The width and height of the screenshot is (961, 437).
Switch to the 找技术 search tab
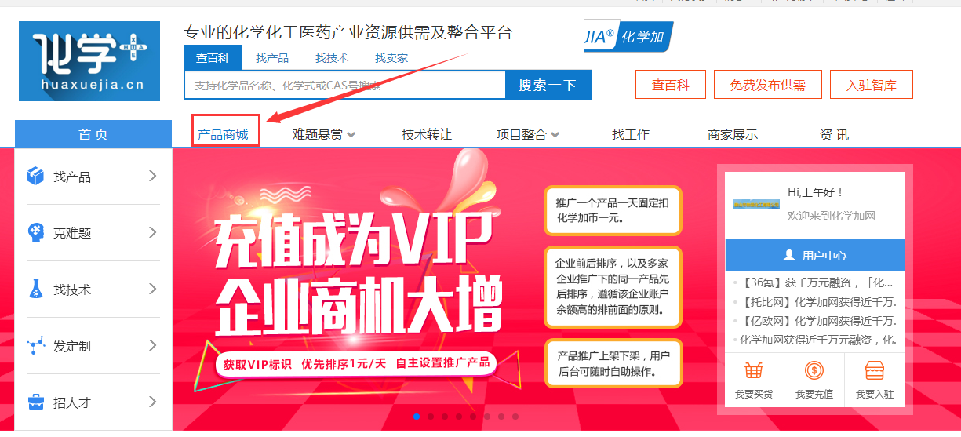[332, 58]
